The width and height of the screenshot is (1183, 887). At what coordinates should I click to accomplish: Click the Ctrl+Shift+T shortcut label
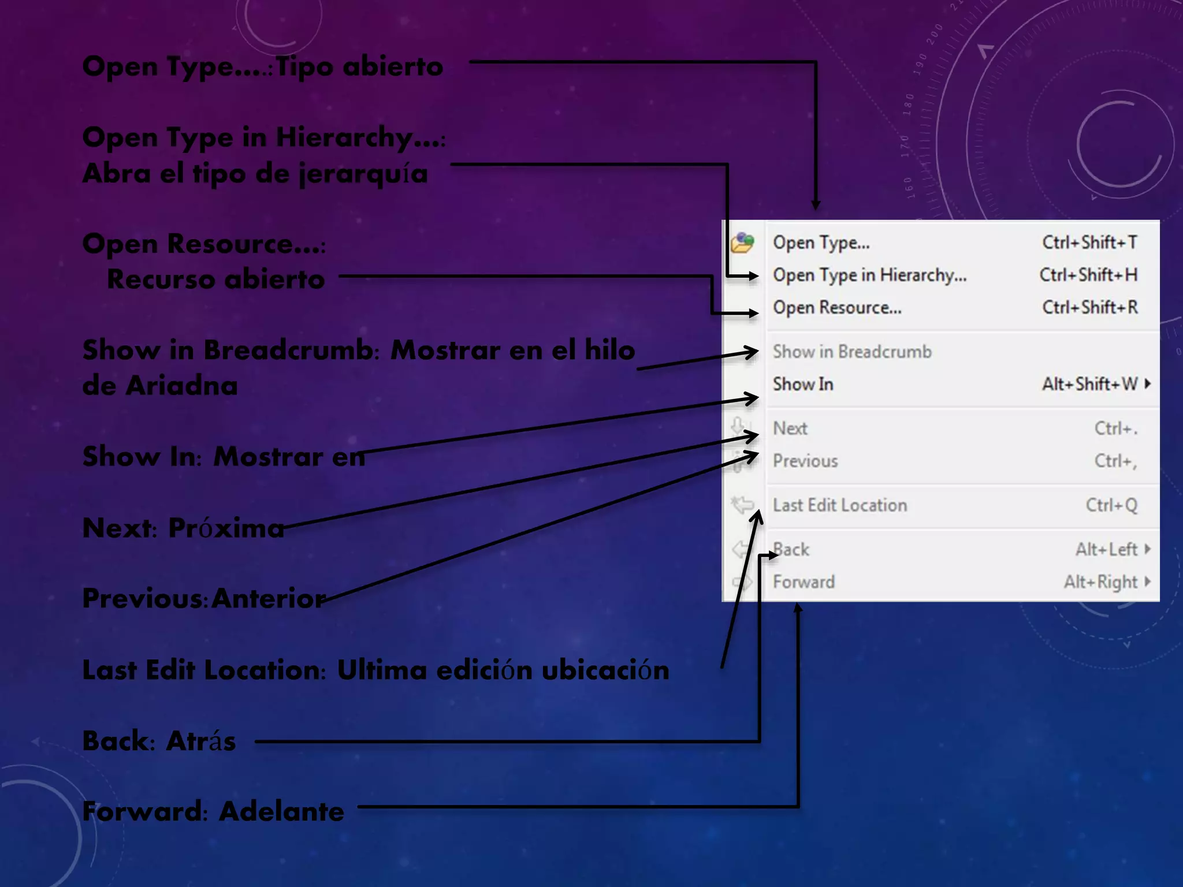pos(1089,242)
